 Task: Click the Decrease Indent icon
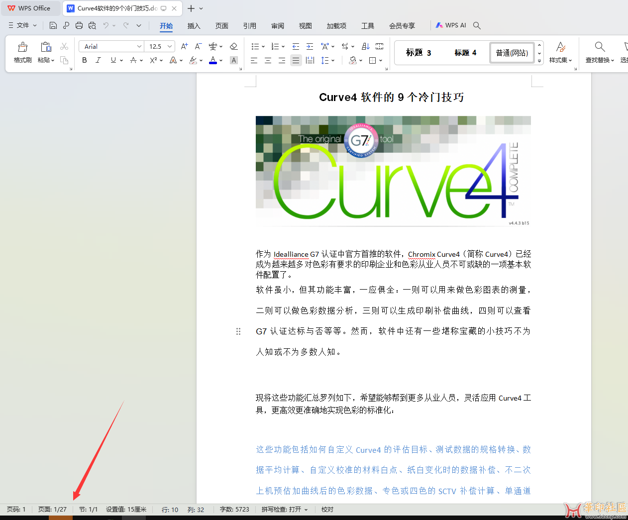click(x=296, y=46)
